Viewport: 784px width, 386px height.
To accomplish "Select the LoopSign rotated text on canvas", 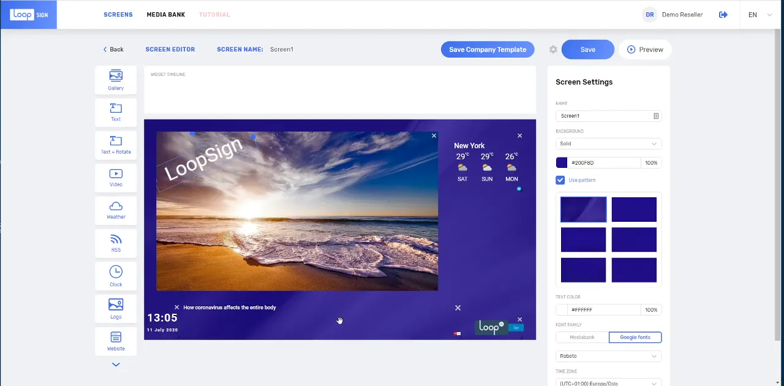I will [204, 159].
